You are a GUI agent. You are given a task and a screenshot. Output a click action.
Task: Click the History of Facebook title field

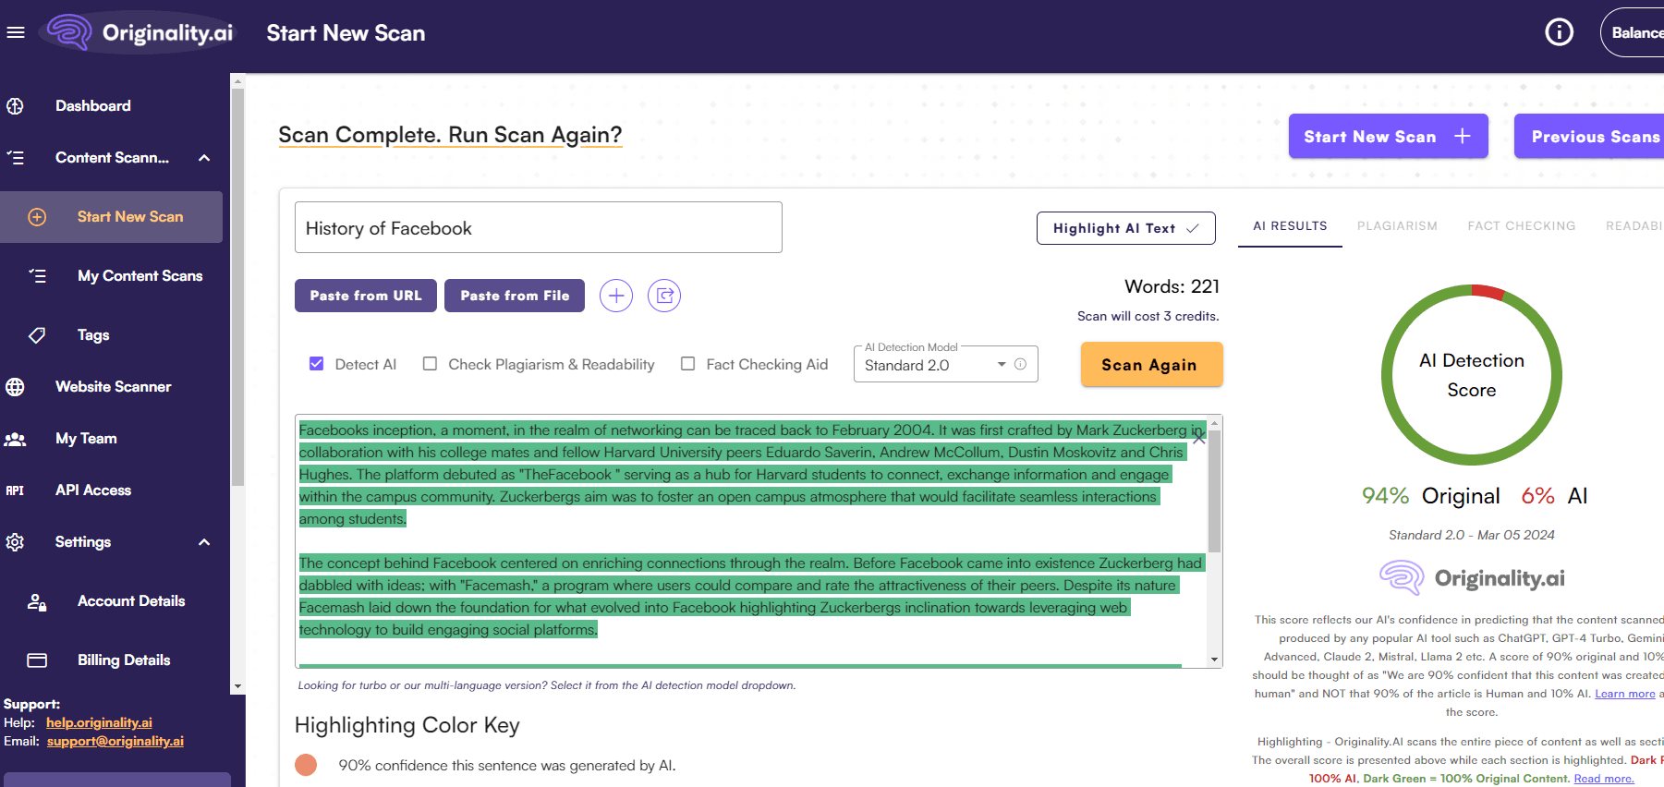pyautogui.click(x=538, y=228)
